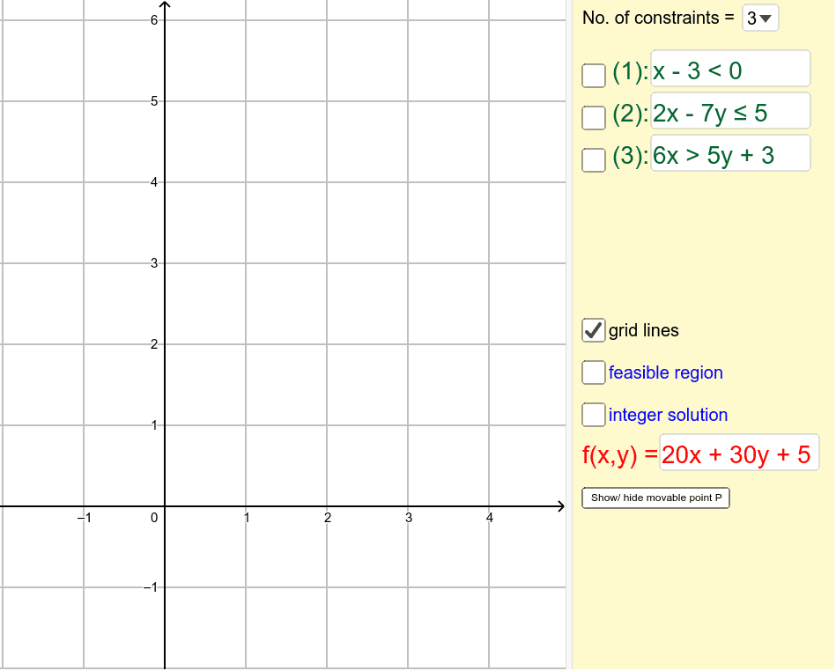The height and width of the screenshot is (671, 836).
Task: Enable constraint (1): x - 3 < 0
Action: (593, 77)
